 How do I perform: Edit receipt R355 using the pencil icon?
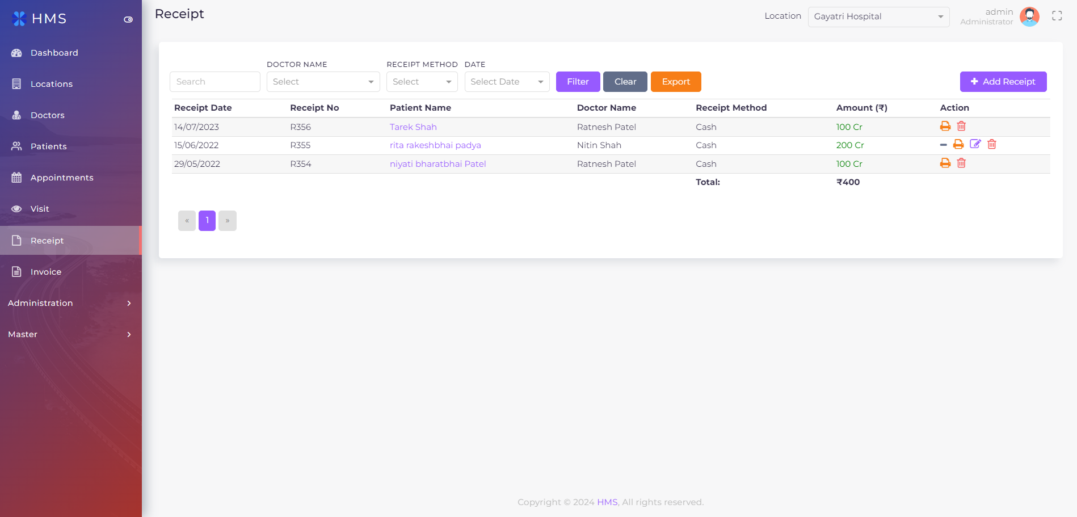[975, 144]
